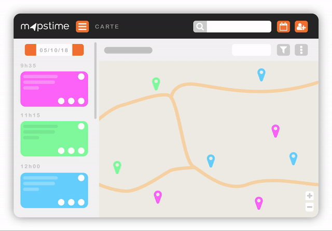Go to next date after 05/10/18
The width and height of the screenshot is (332, 231).
78,50
